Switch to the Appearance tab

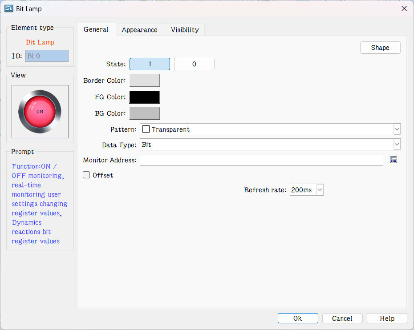coord(139,29)
